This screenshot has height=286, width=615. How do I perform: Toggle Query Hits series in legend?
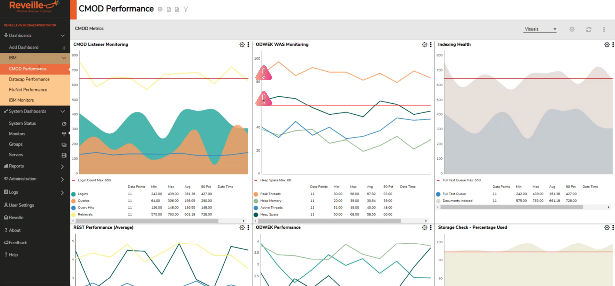click(x=73, y=208)
